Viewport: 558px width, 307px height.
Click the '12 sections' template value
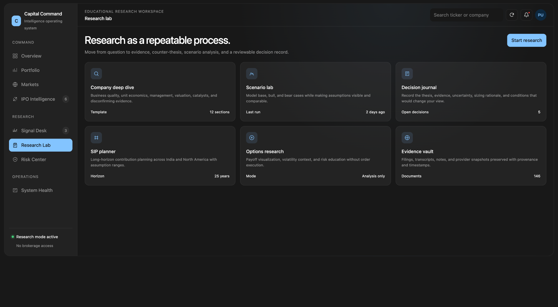click(x=219, y=112)
